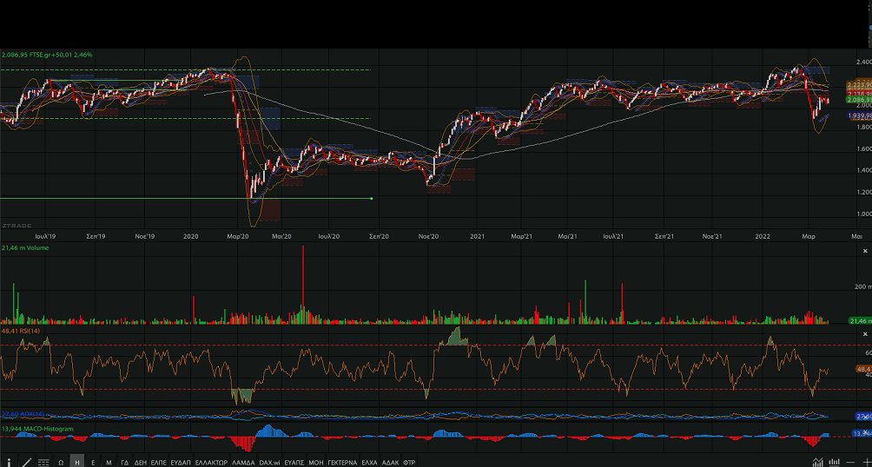Click the info icon in bottom toolbar
Screen dimensions: 872x467
coord(9,462)
